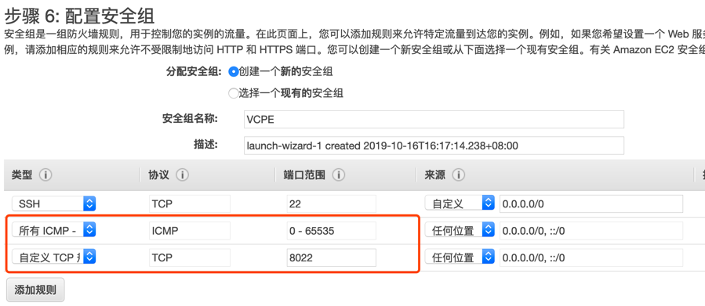Screen dimensions: 705x306
Task: Open the SSH rule type dropdown
Action: coord(54,204)
